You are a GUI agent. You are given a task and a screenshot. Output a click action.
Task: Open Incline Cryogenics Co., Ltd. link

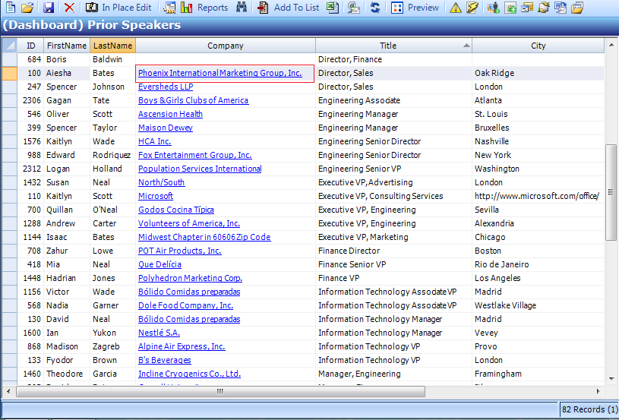(x=189, y=374)
